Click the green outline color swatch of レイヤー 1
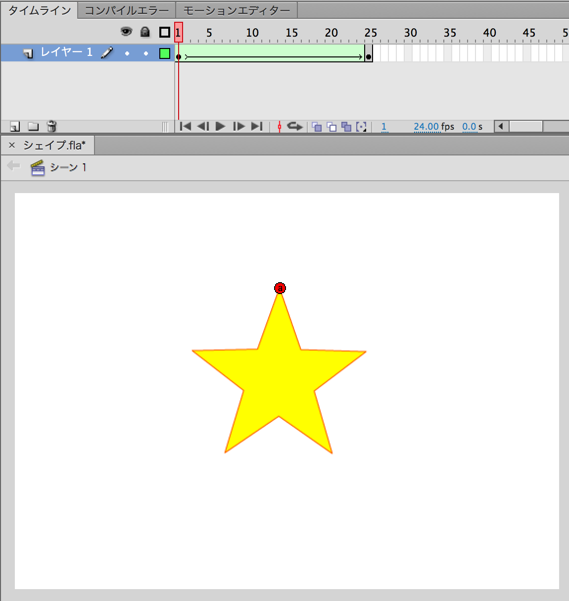Image resolution: width=569 pixels, height=601 pixels. [x=165, y=53]
